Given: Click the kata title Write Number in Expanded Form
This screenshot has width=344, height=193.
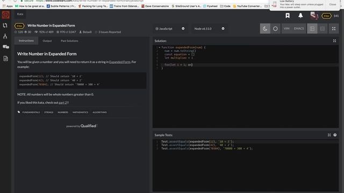Looking at the screenshot, I should click(x=51, y=26).
